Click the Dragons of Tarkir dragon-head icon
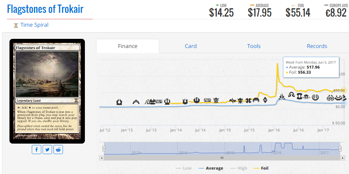 [240, 101]
